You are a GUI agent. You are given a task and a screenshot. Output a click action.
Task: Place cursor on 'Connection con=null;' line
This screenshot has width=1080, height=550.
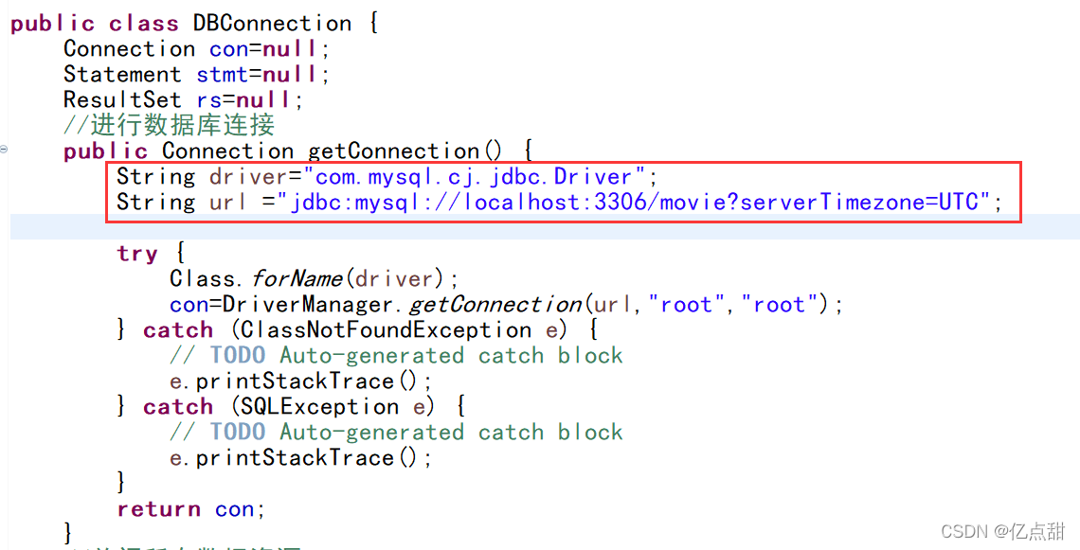click(x=197, y=49)
